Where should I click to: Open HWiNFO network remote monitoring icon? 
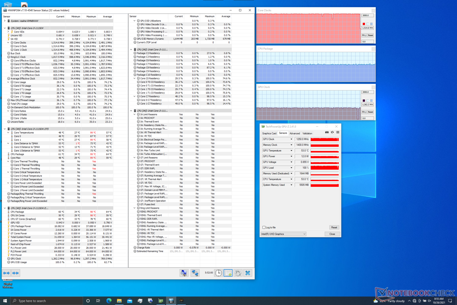tap(195, 273)
